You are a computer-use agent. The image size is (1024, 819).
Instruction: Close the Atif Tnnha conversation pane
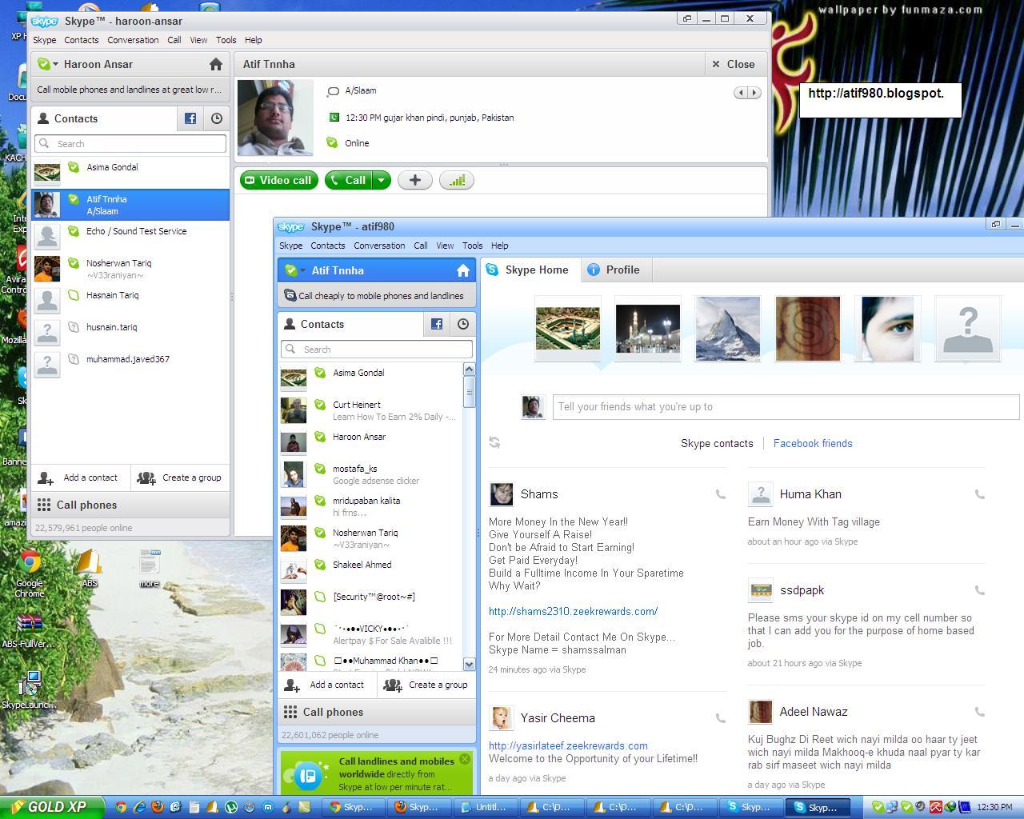click(734, 64)
